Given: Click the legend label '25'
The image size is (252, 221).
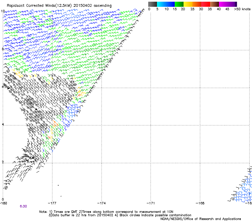Looking at the screenshot, I should pyautogui.click(x=192, y=9).
